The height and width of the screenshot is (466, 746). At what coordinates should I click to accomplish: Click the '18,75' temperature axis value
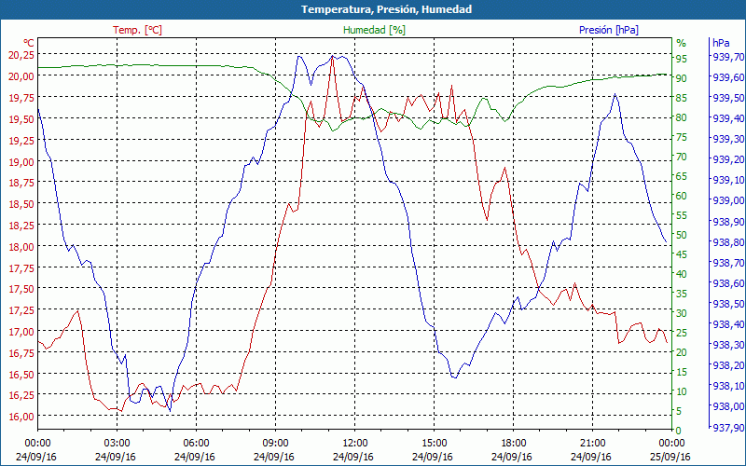[x=21, y=183]
